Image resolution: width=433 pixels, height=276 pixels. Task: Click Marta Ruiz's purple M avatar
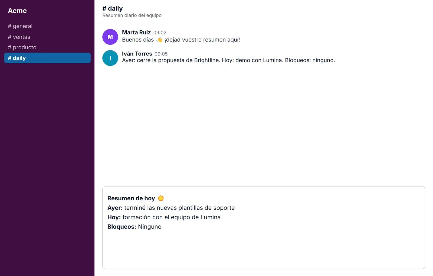[x=110, y=37]
